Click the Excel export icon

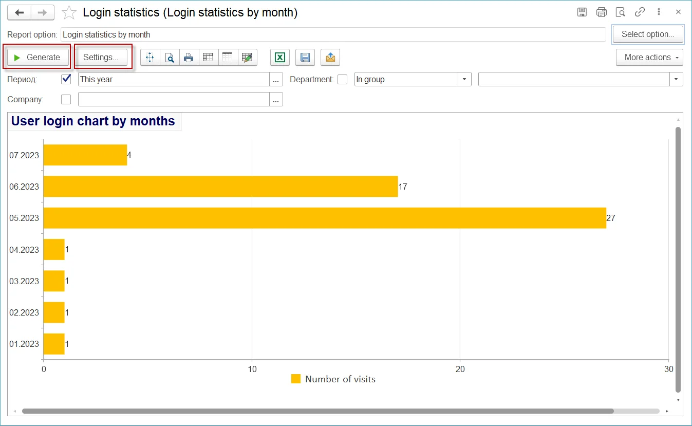coord(279,58)
